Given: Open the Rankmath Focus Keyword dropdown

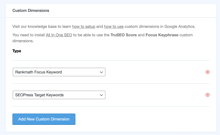Looking at the screenshot, I should (59, 72).
